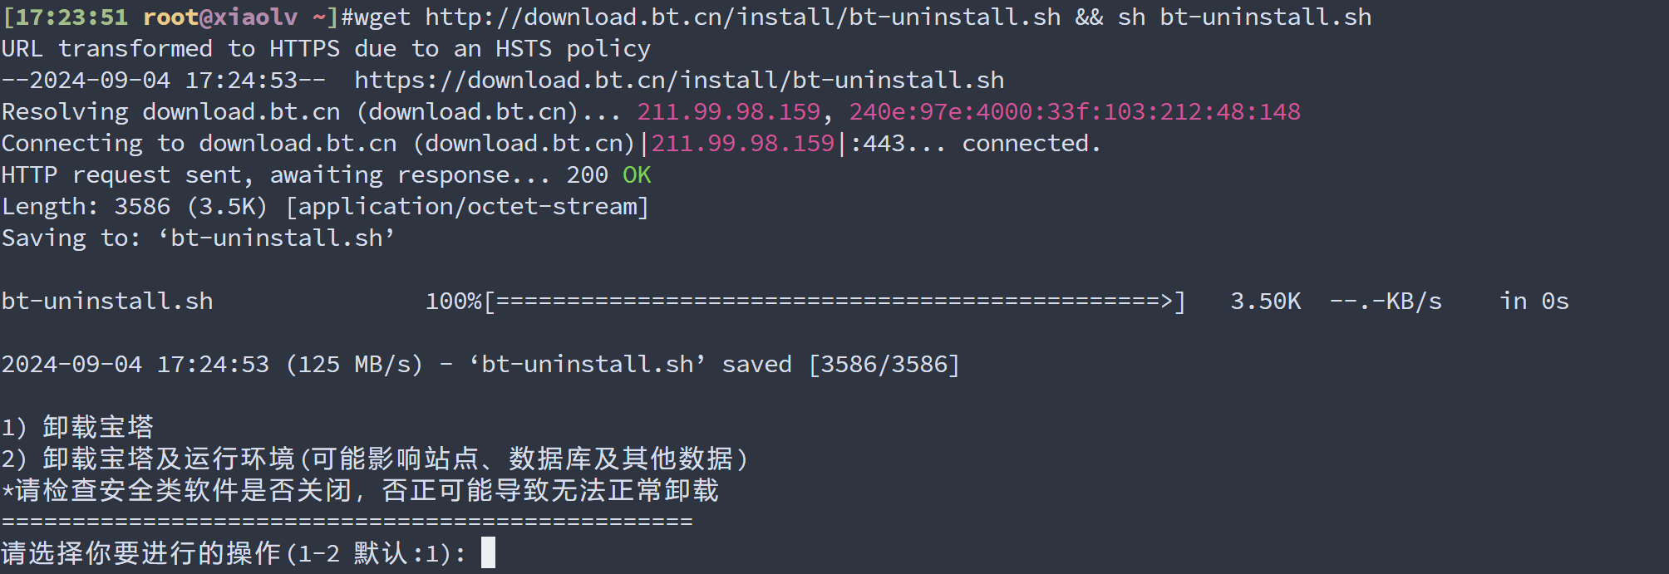The width and height of the screenshot is (1669, 574).
Task: Click the 3.50K download size value
Action: (1265, 301)
